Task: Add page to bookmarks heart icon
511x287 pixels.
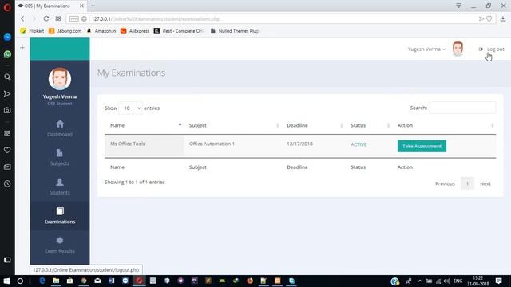Action: (x=489, y=18)
